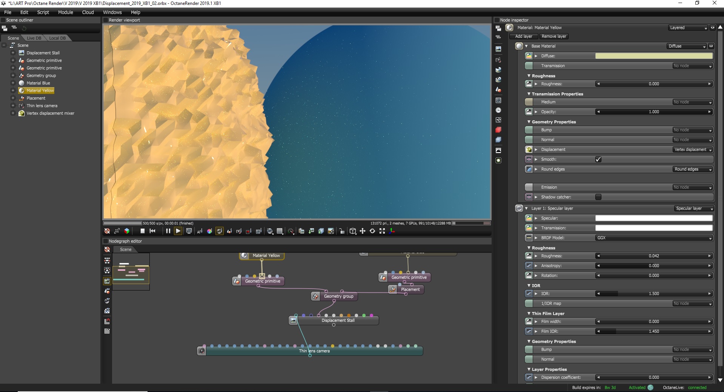Viewport: 724px width, 392px height.
Task: Open the Diffuse base material type dropdown
Action: (687, 46)
